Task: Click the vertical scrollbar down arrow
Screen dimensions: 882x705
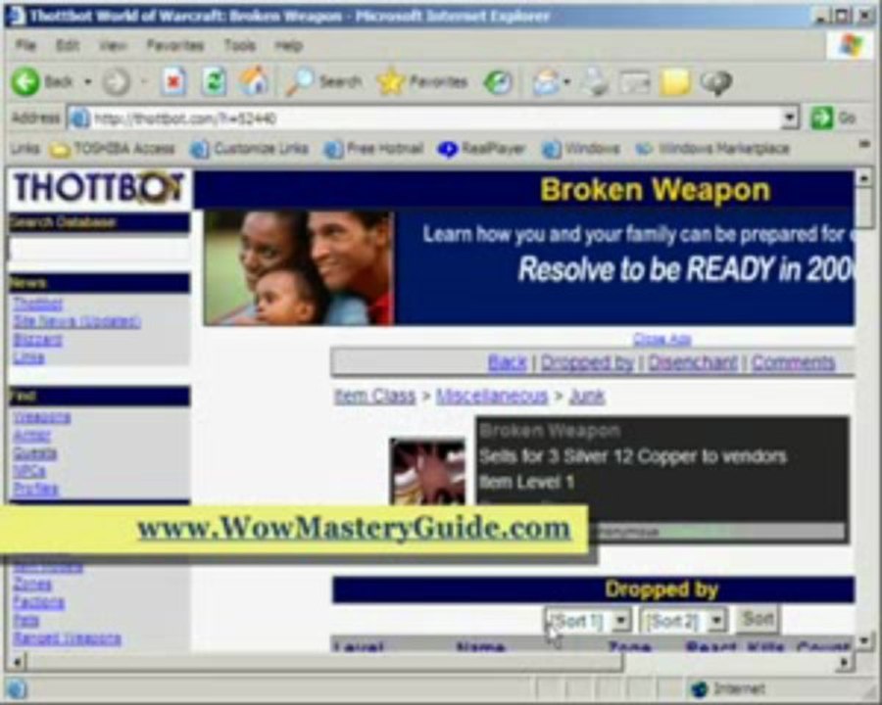Action: pos(864,640)
